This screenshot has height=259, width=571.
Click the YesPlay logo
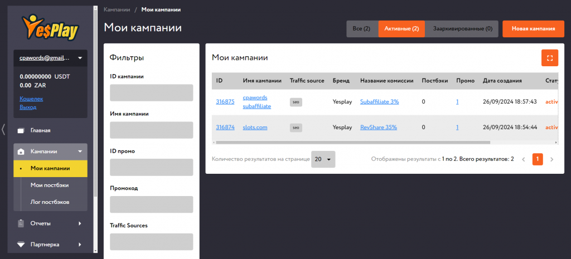[50, 27]
